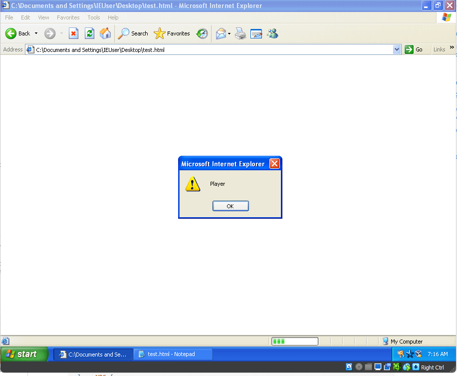The image size is (457, 376).
Task: Click the 7:16 AM clock
Action: (438, 354)
